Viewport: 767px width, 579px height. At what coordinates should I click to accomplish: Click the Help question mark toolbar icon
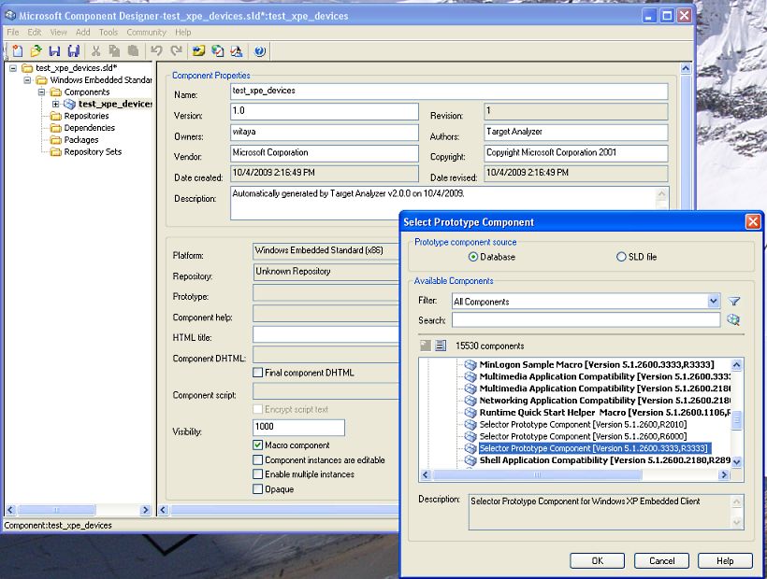coord(259,51)
